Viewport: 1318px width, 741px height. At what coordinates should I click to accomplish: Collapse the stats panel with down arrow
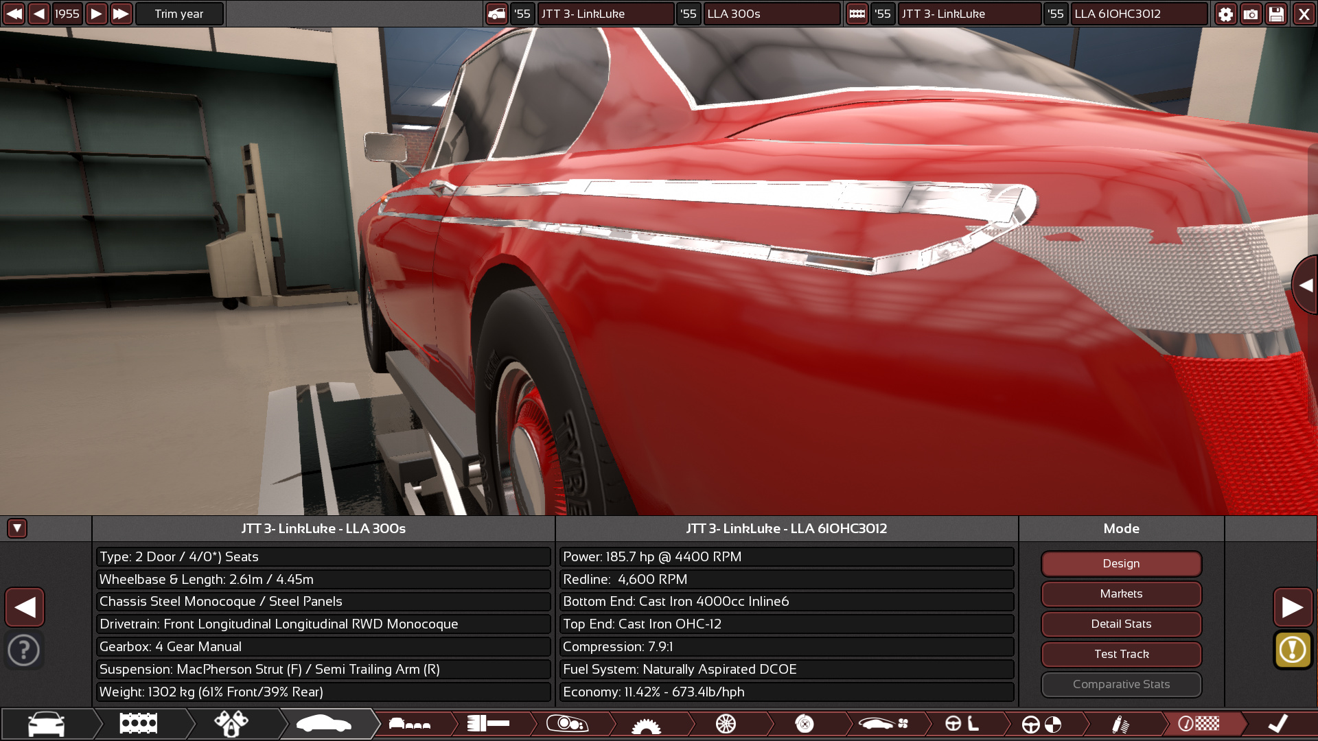coord(17,528)
